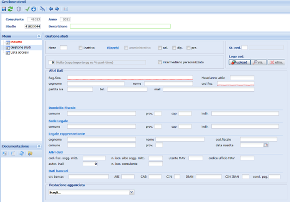
Task: Click the Mese input field
Action: tap(63, 48)
